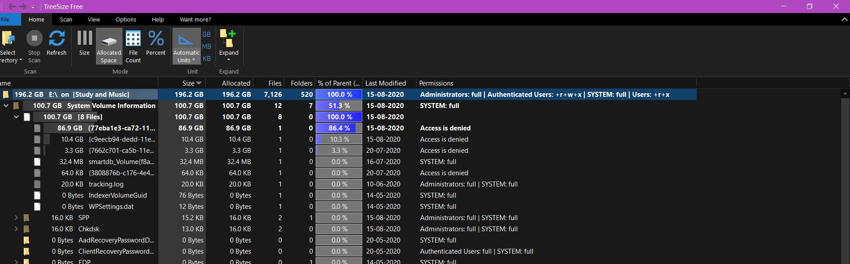Screen dimensions: 850x264
Task: Click the AadRecoveryPasswordD... folder icon
Action: [x=26, y=240]
